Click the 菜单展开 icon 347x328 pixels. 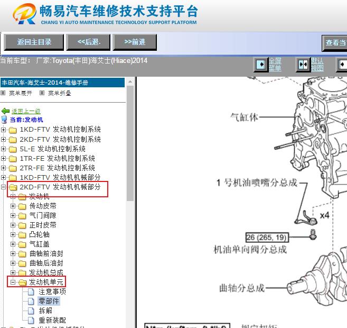[3, 93]
